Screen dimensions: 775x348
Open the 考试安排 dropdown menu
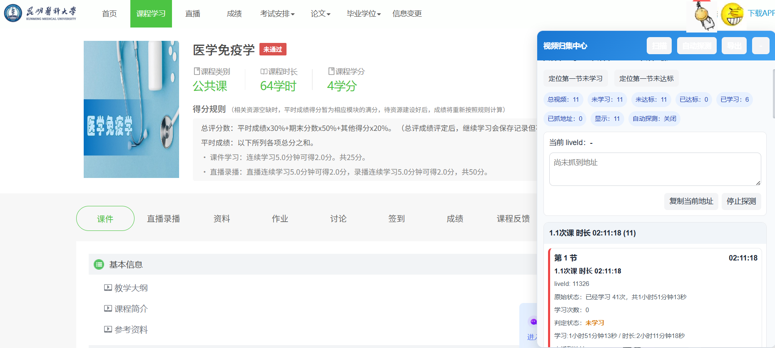point(277,14)
